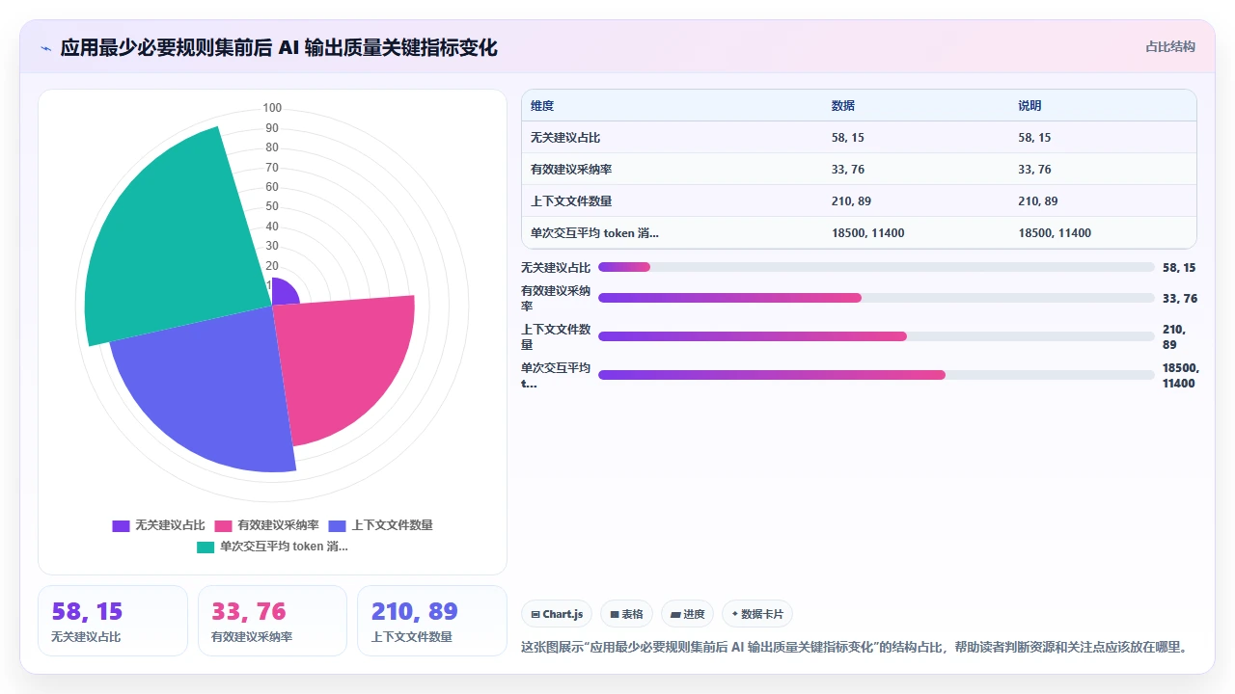Viewport: 1235px width, 694px height.
Task: Toggle the 无关建议占比 legend item
Action: [158, 525]
